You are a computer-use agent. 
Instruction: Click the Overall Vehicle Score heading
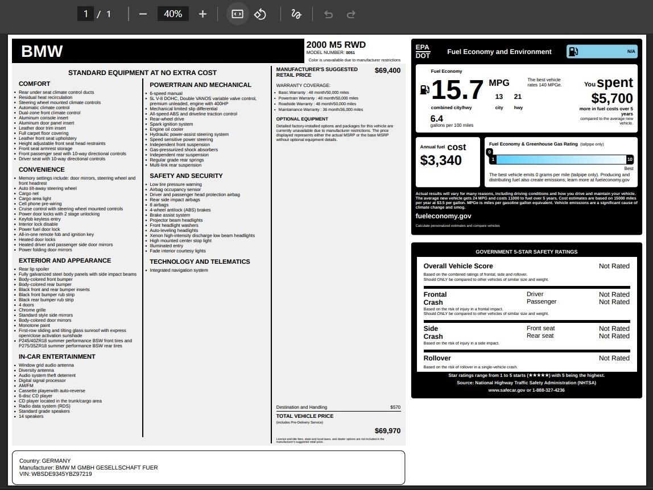tap(458, 266)
